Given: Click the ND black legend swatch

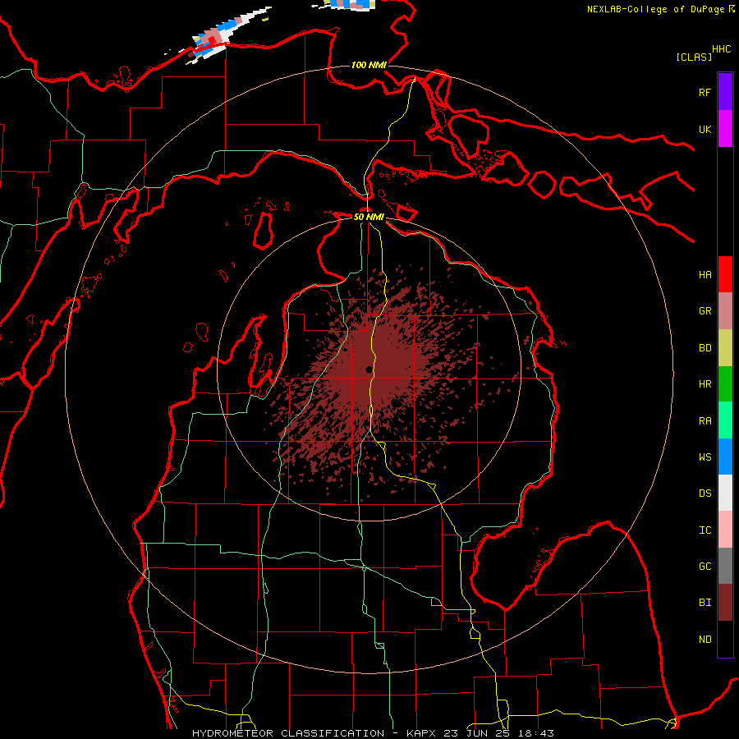Looking at the screenshot, I should [725, 639].
